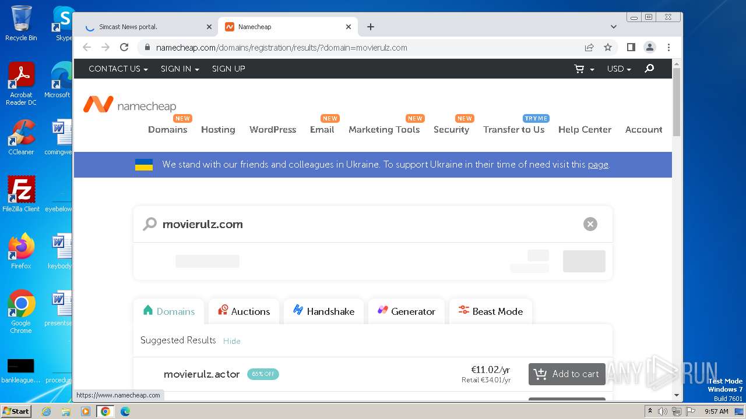Viewport: 746px width, 419px height.
Task: Close the Simcast News portal tab
Action: pyautogui.click(x=209, y=27)
